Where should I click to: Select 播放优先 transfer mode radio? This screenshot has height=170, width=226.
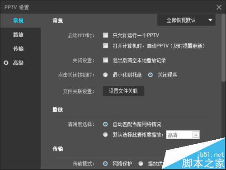[141, 164]
